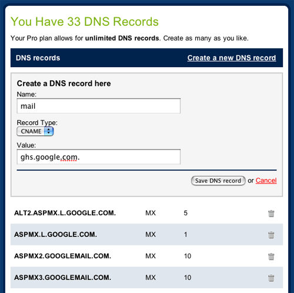
Task: Click the You Have 33 DNS Records heading
Action: (85, 21)
